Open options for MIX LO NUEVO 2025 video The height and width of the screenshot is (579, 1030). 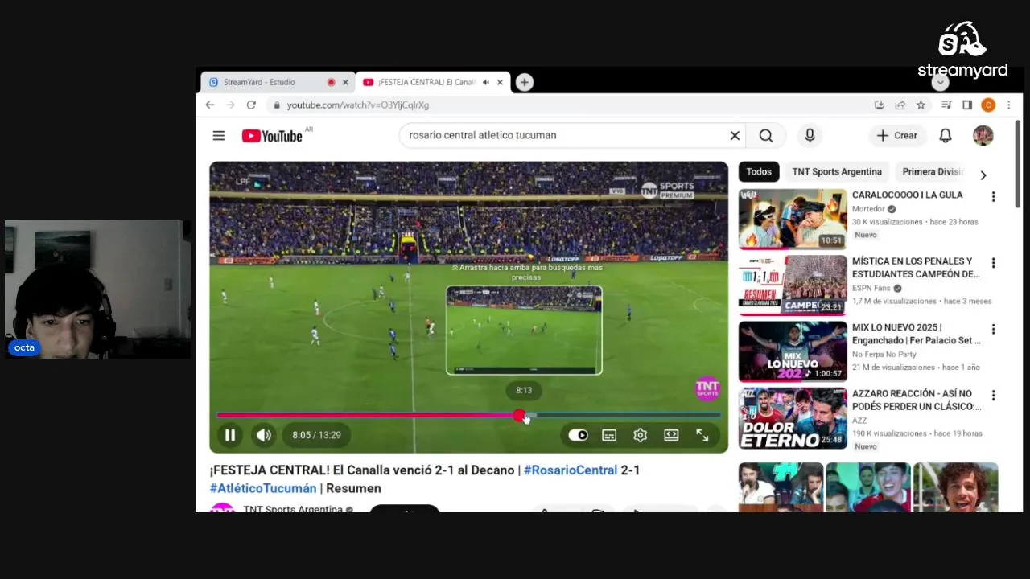point(993,329)
